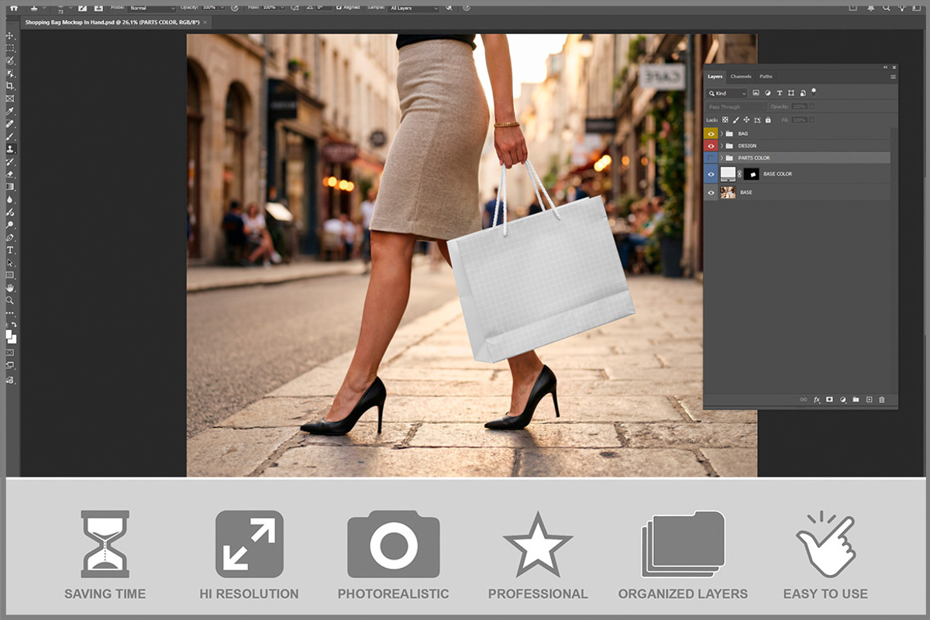Click the foreground color swatch

9,335
